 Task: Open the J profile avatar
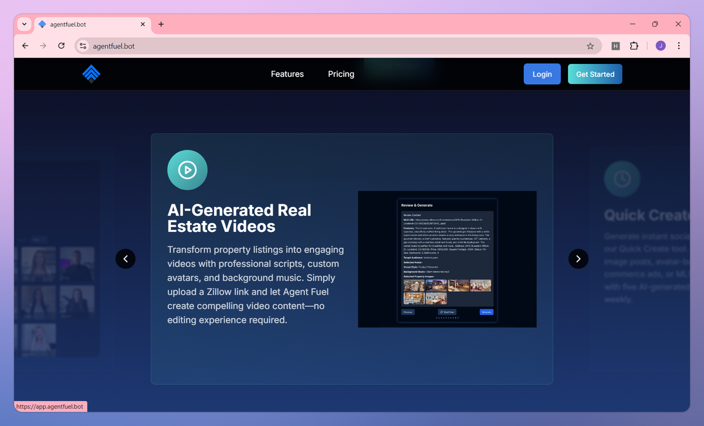661,46
